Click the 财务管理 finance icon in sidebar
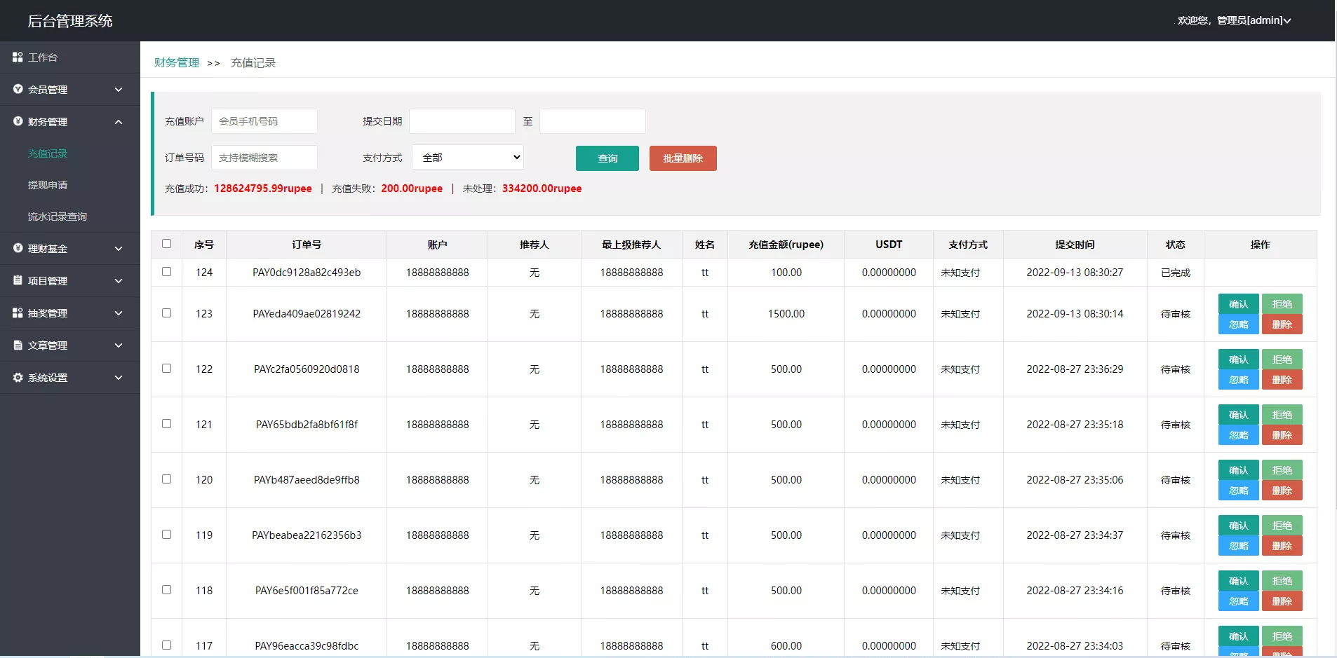1337x658 pixels. click(18, 121)
